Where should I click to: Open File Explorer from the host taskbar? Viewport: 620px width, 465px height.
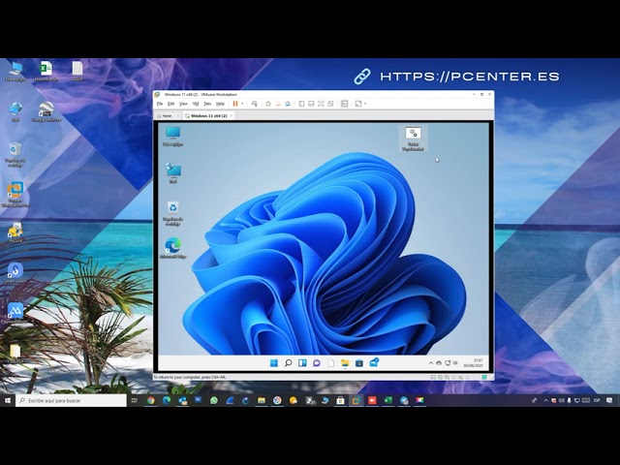[262, 400]
